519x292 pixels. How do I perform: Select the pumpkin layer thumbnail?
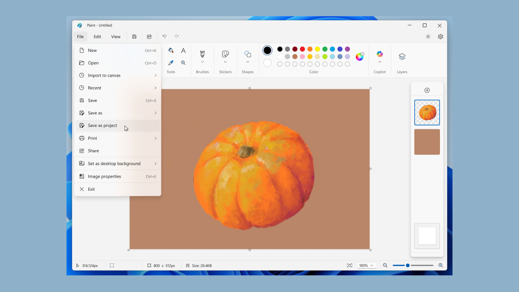427,112
